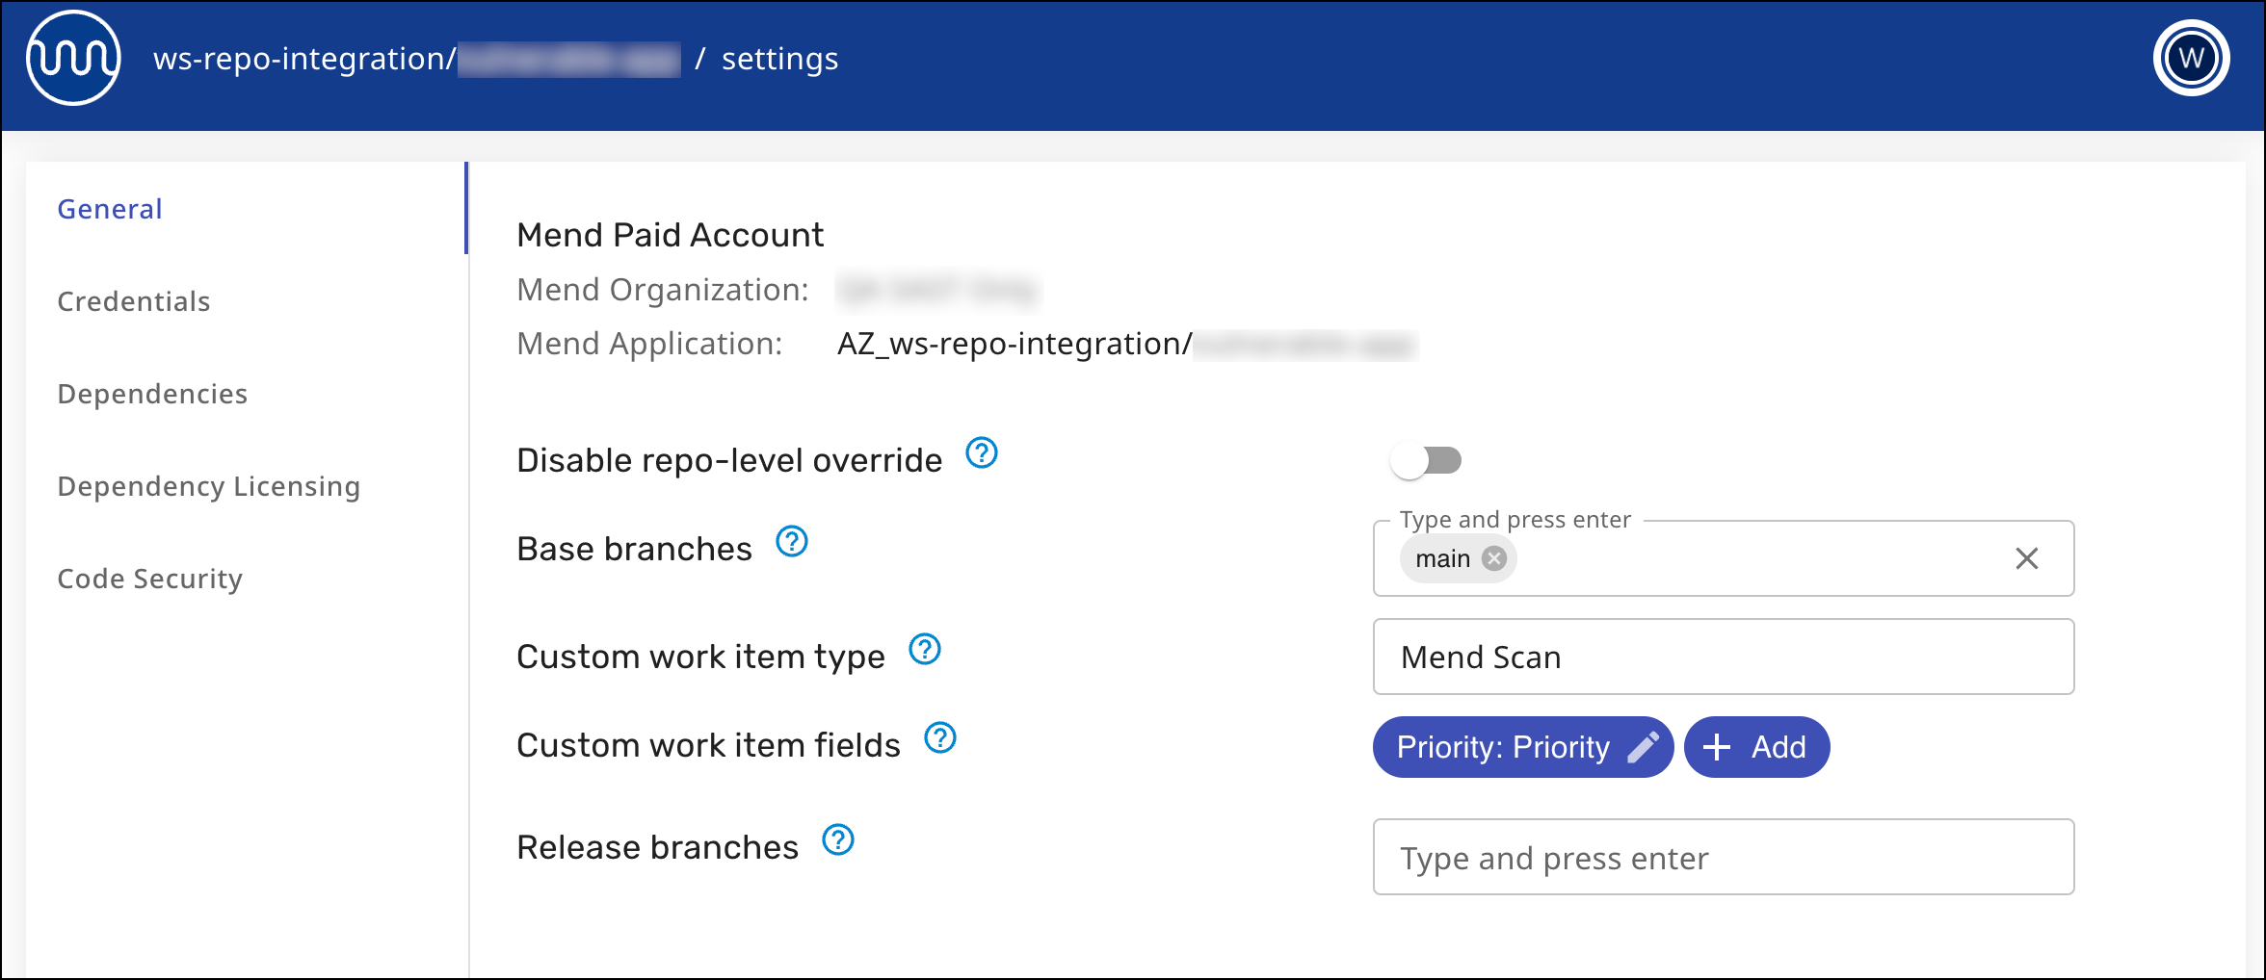Go to Dependency Licensing tab
Viewport: 2266px width, 980px height.
208,486
